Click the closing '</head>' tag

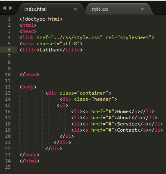[29, 74]
